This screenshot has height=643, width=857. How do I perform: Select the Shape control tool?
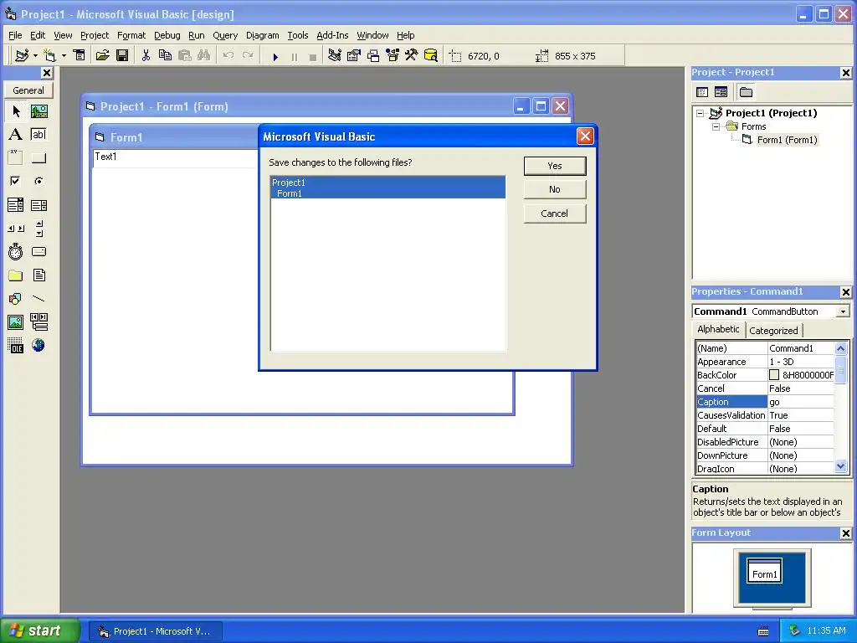click(x=16, y=299)
